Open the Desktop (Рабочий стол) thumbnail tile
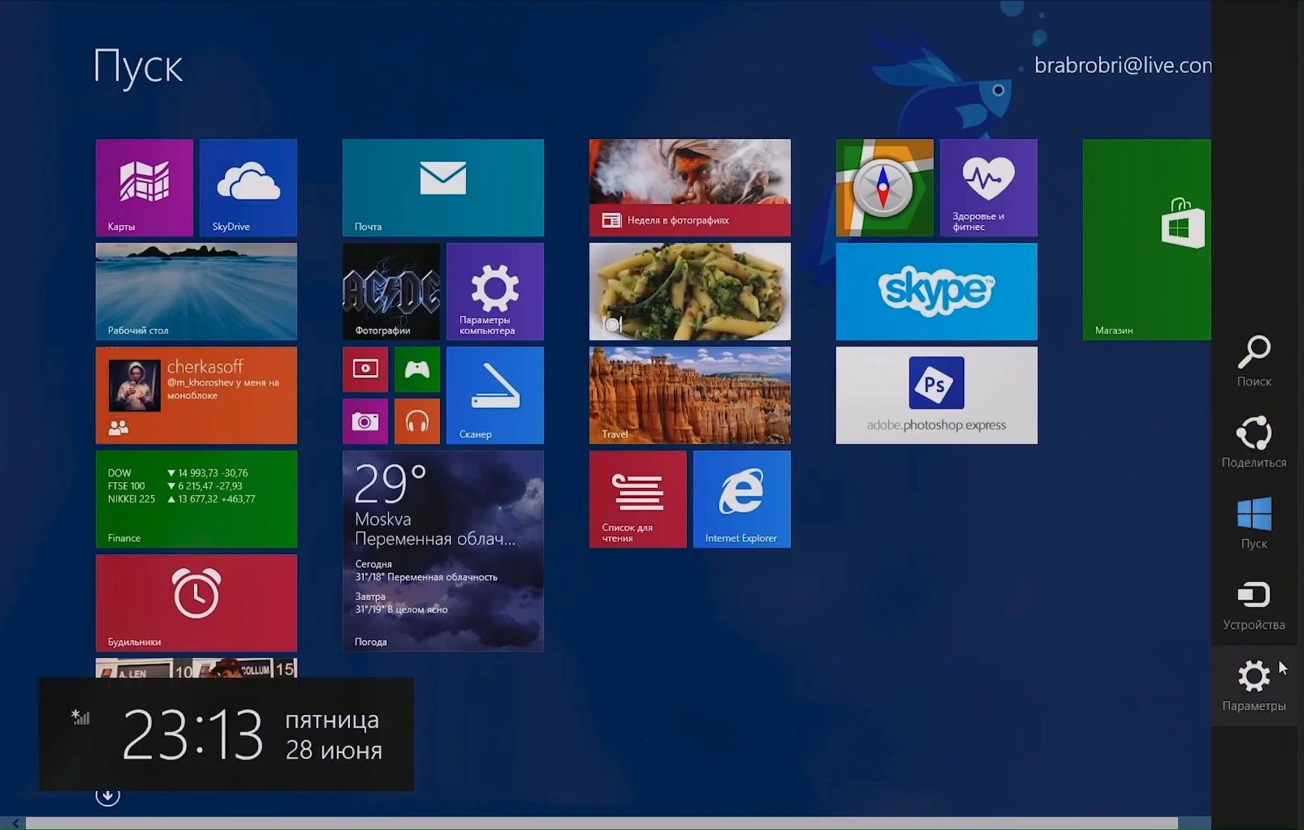 (196, 291)
